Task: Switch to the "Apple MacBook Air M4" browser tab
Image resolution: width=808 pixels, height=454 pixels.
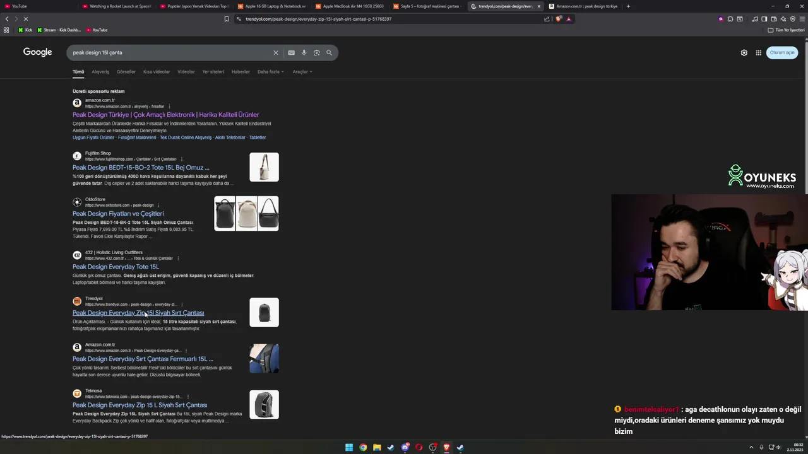Action: click(349, 6)
